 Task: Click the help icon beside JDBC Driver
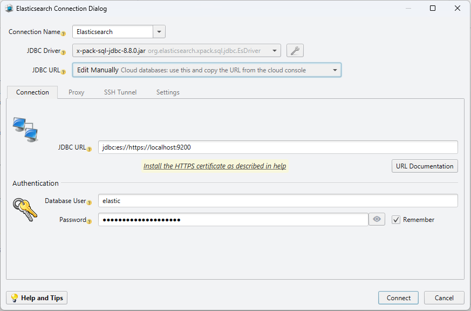(x=64, y=52)
